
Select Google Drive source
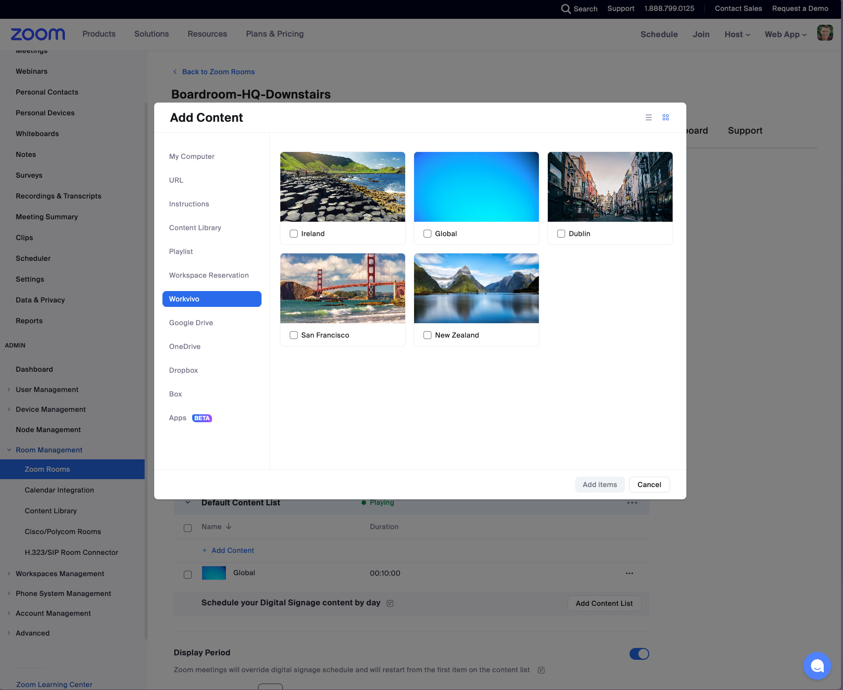[212, 323]
